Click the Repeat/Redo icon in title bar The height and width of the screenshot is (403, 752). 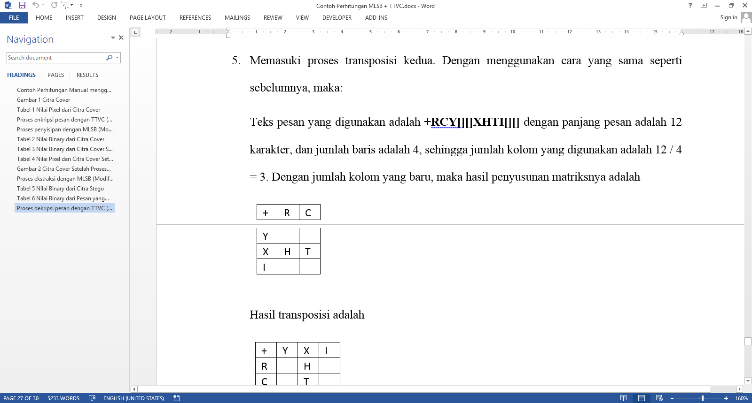(x=54, y=5)
